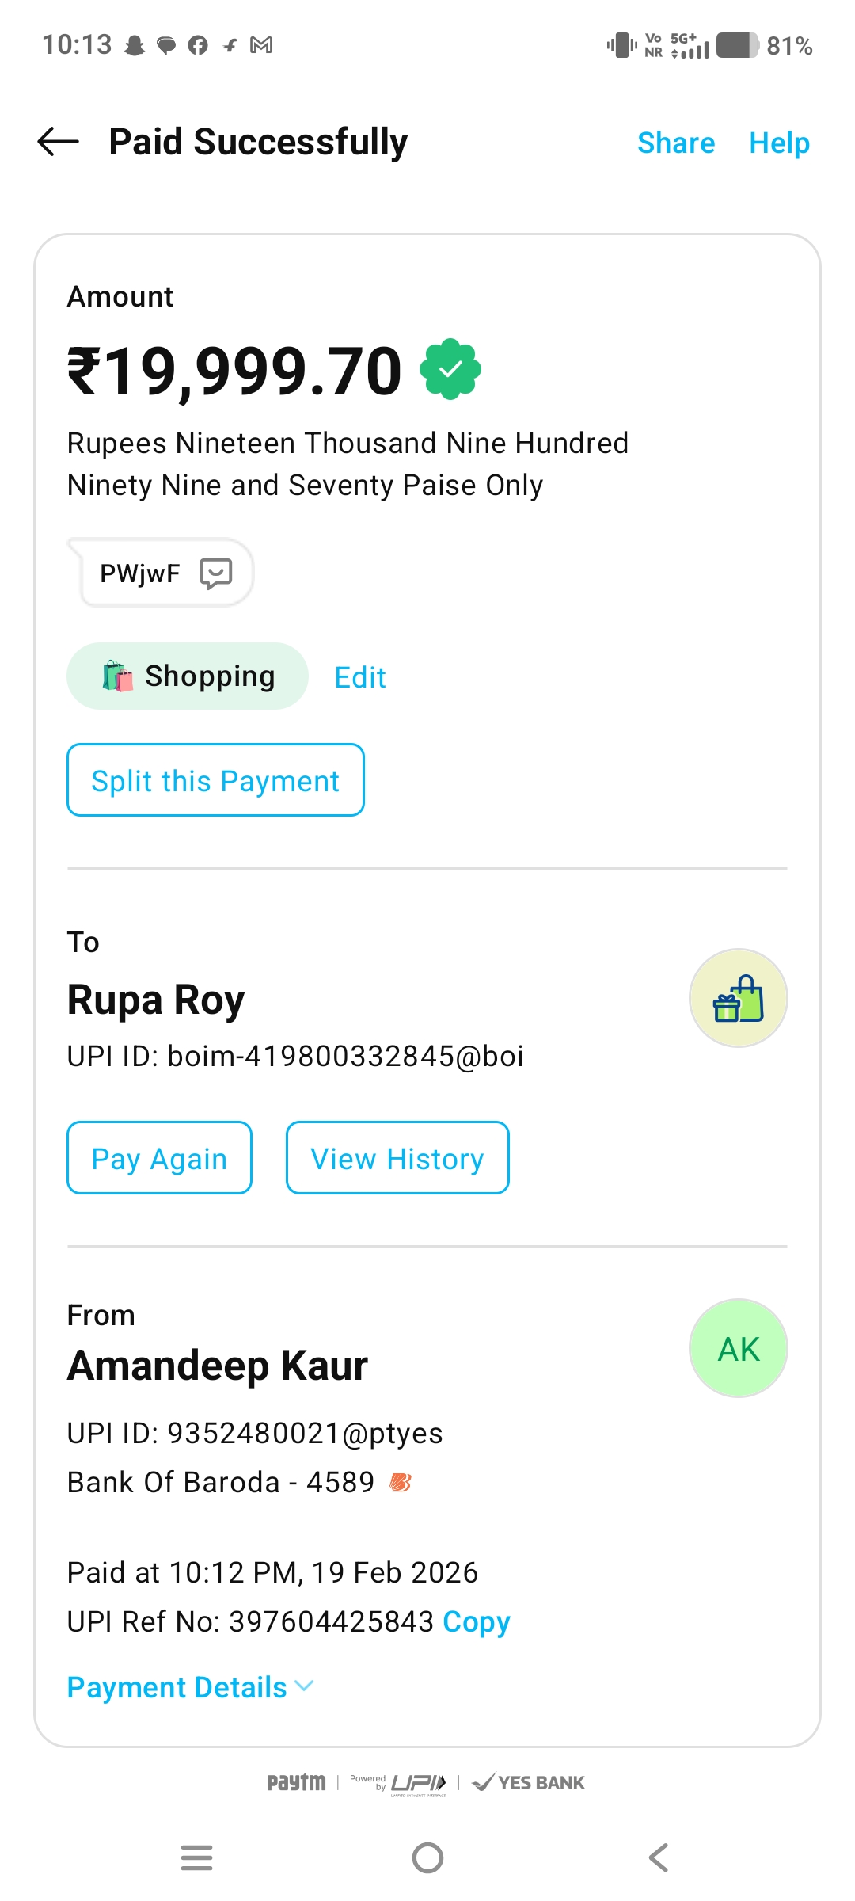This screenshot has height=1901, width=855.
Task: Edit the Shopping category
Action: tap(360, 677)
